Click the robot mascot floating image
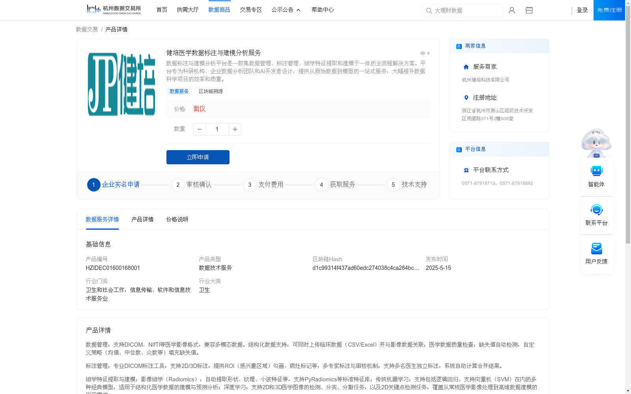The width and height of the screenshot is (631, 394). 596,143
